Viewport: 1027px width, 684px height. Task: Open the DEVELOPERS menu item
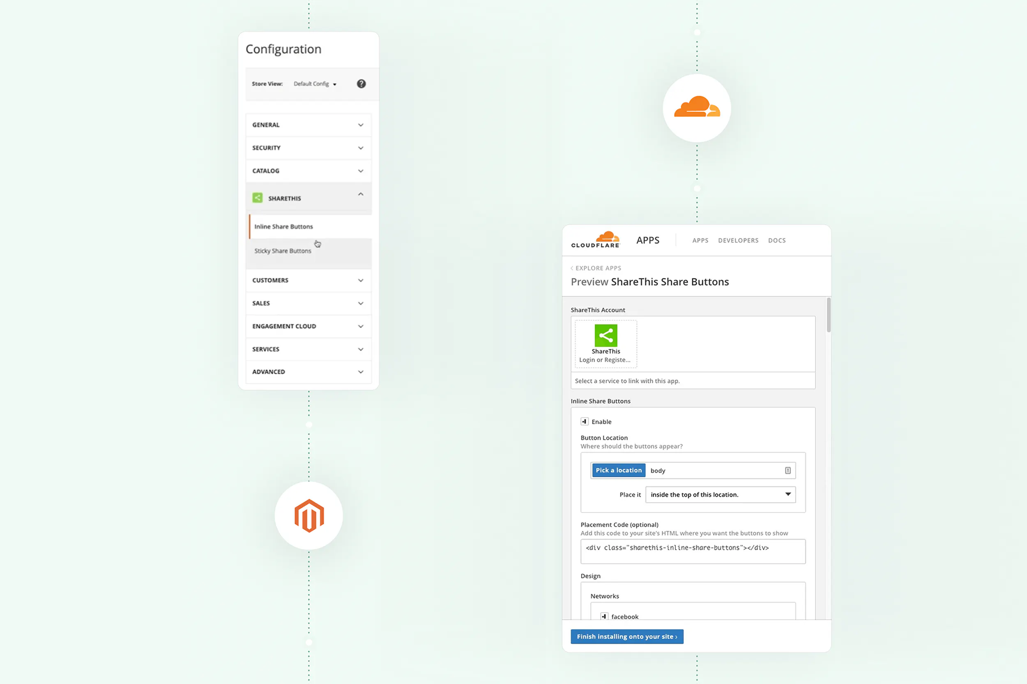pyautogui.click(x=738, y=240)
